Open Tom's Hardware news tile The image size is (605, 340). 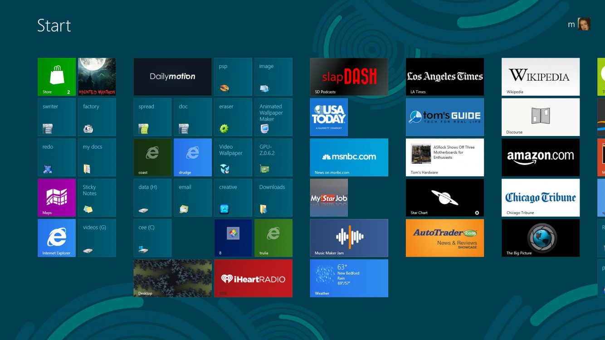[444, 157]
